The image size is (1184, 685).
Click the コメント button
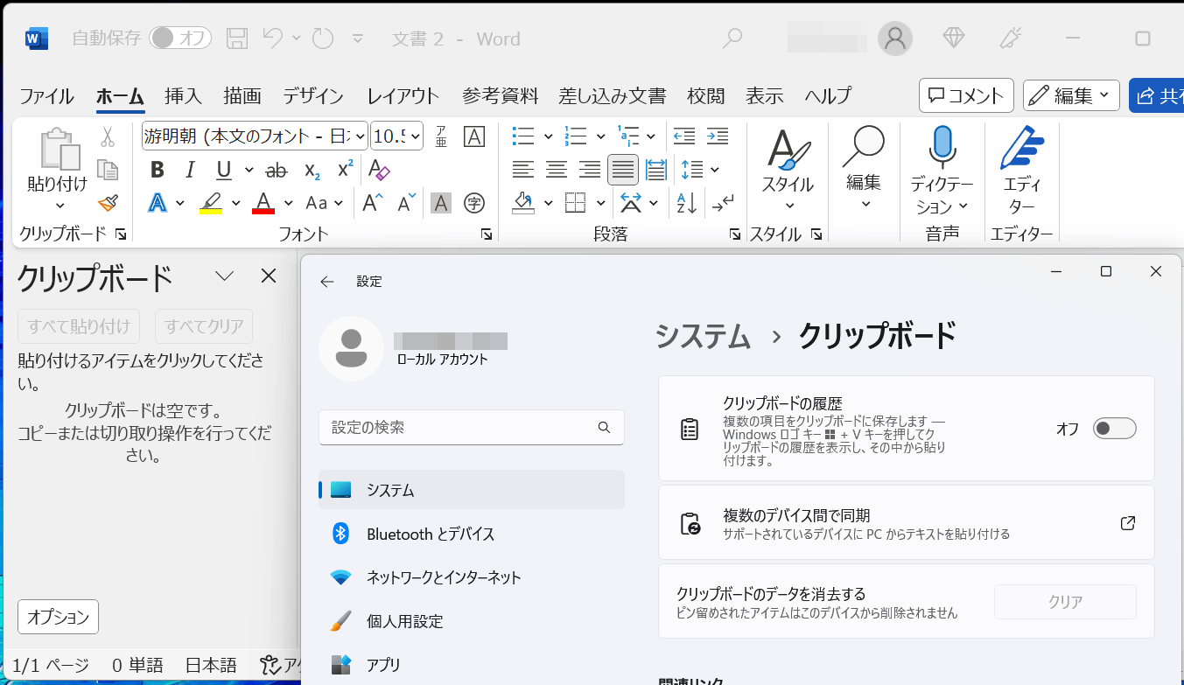[966, 95]
